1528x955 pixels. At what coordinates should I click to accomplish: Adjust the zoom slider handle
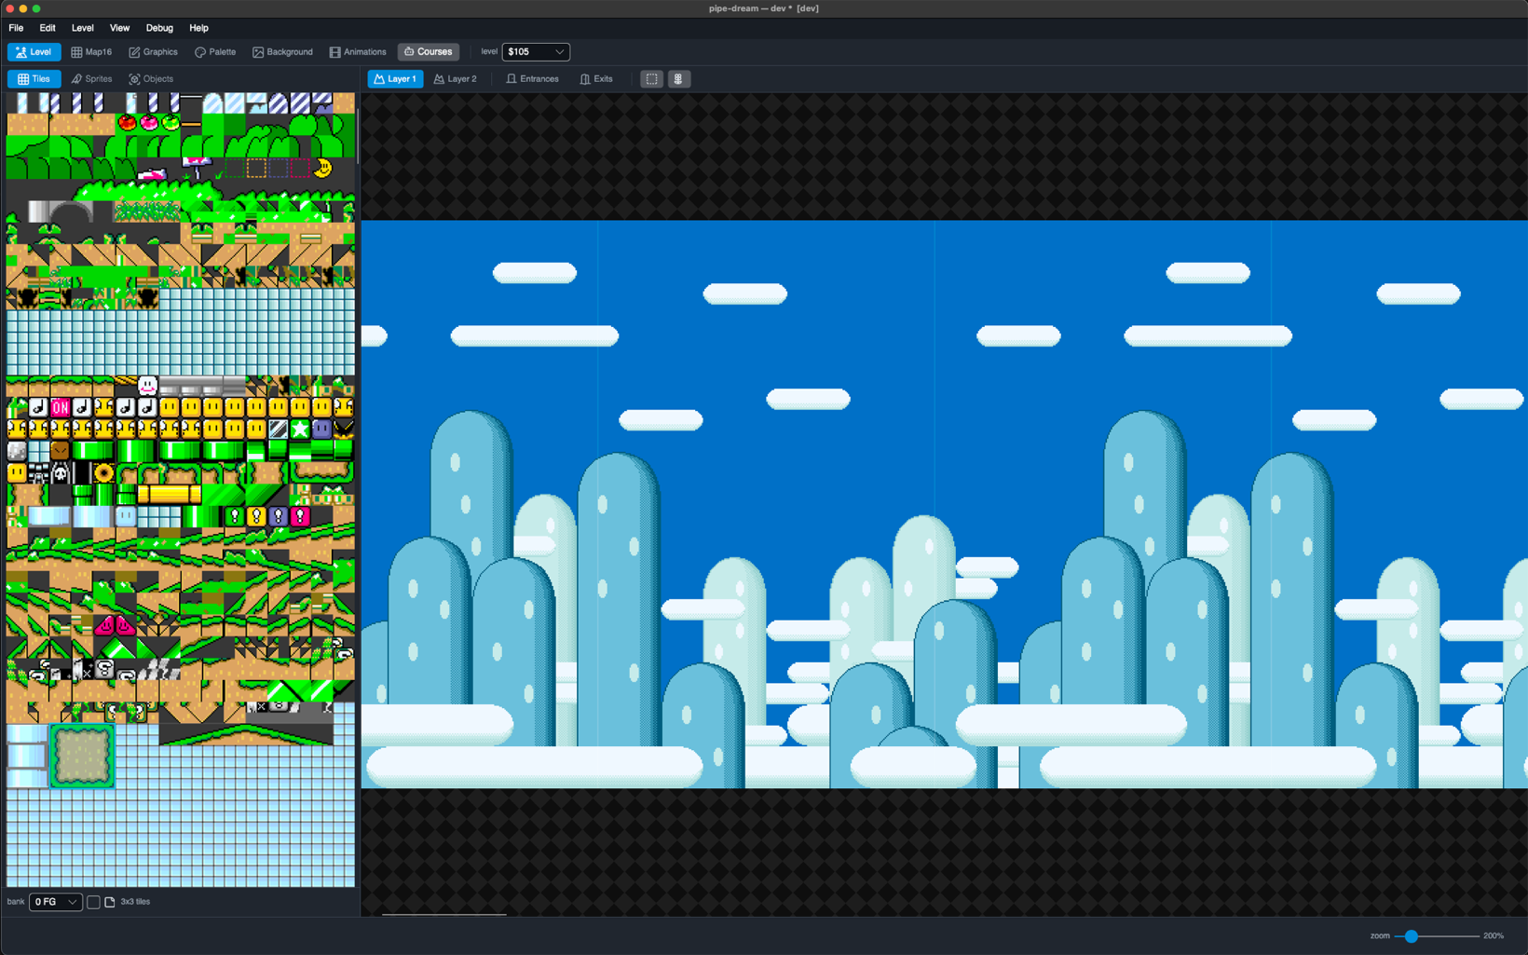pos(1412,935)
